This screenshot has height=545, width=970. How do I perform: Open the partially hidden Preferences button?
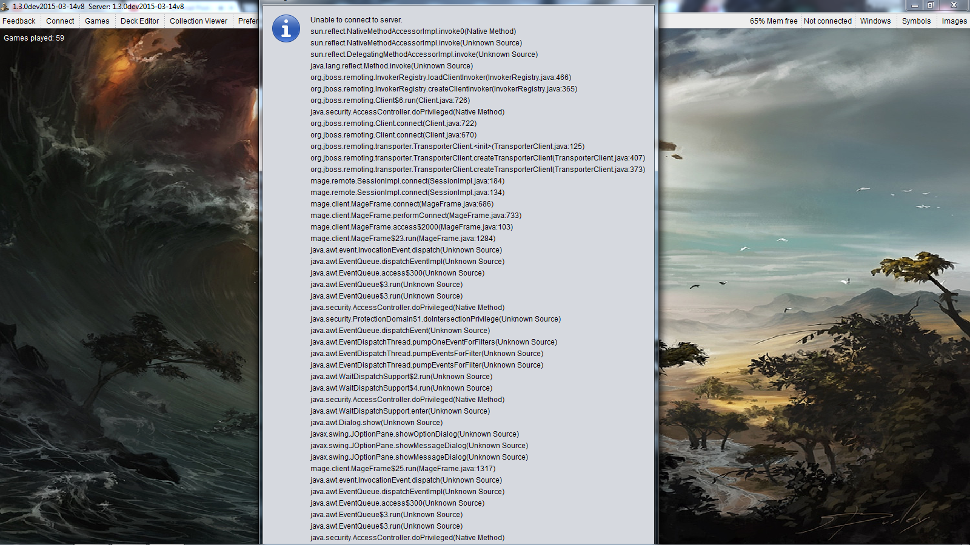pos(247,21)
